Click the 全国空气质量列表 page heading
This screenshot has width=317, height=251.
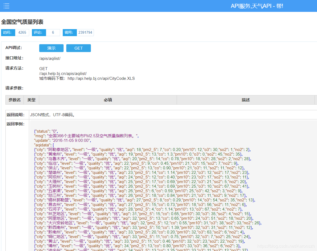pyautogui.click(x=22, y=22)
